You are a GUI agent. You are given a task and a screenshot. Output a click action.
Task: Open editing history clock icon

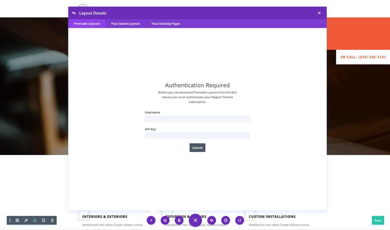[226, 220]
